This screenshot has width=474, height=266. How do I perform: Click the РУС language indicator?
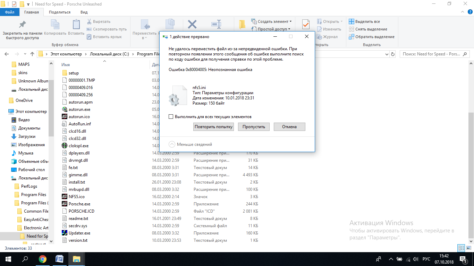(x=426, y=259)
